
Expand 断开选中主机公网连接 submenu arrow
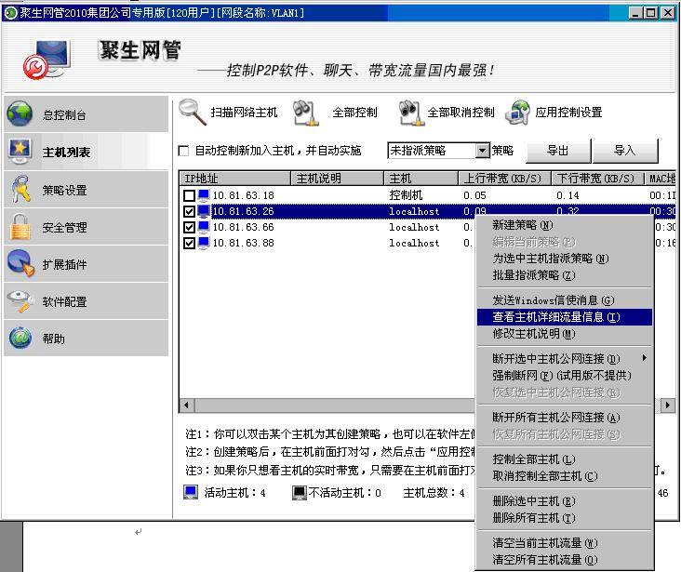644,358
